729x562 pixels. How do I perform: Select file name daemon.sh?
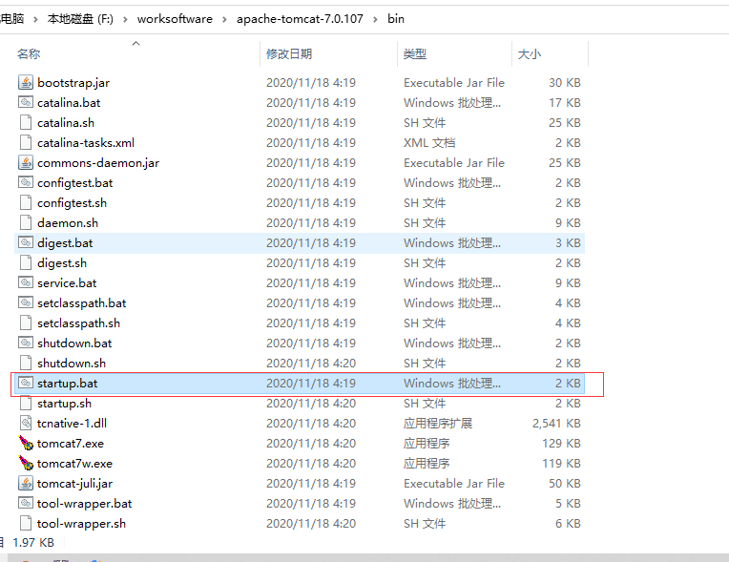(x=68, y=223)
